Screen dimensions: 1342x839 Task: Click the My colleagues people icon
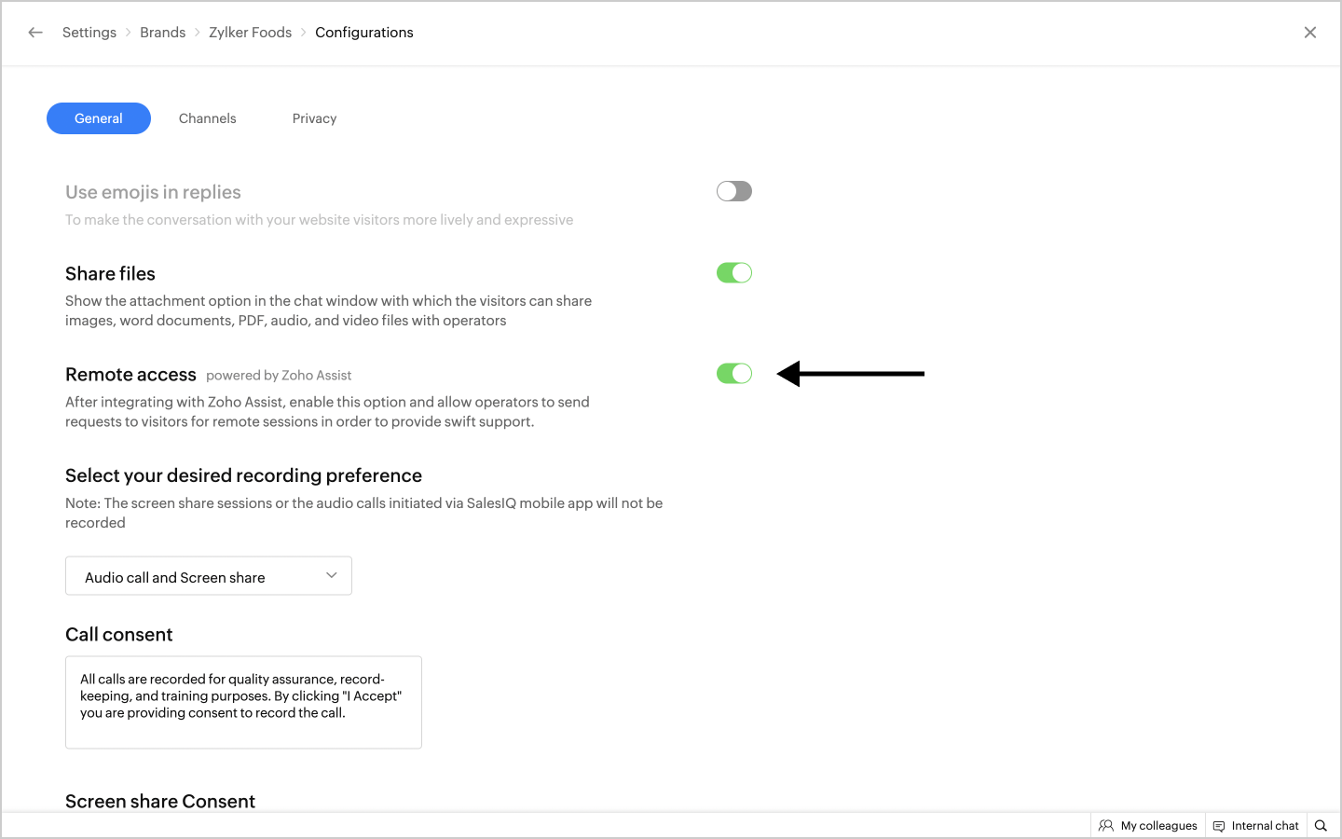click(1106, 826)
